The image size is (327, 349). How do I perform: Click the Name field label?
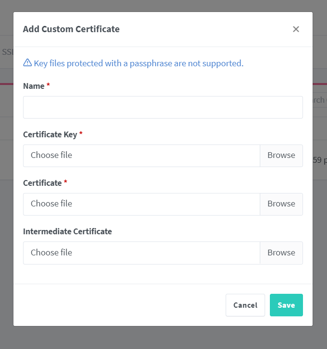click(34, 86)
